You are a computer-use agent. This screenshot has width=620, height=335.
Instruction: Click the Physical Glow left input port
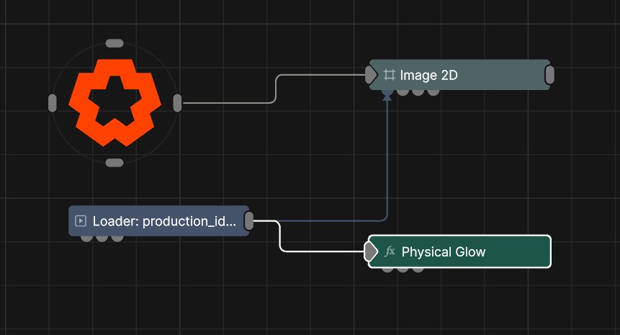pos(370,251)
